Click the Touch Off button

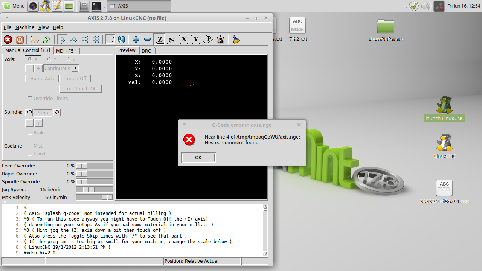click(x=75, y=79)
